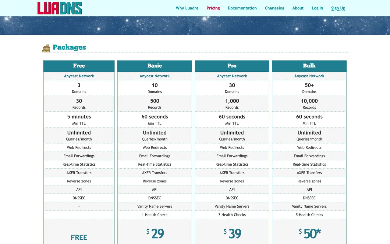
Task: Click Vanity Name Servers in Basic plan
Action: (x=155, y=206)
